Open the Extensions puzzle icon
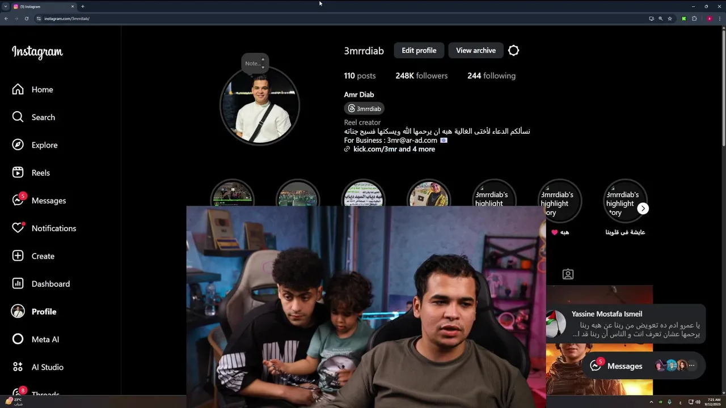 [x=694, y=19]
